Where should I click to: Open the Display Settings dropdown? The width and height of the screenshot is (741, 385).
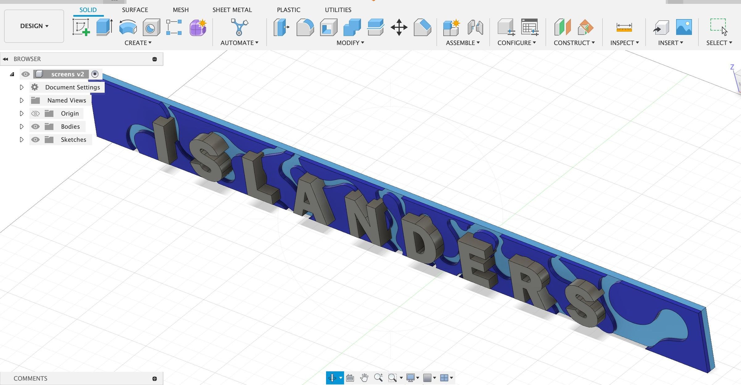tap(411, 377)
